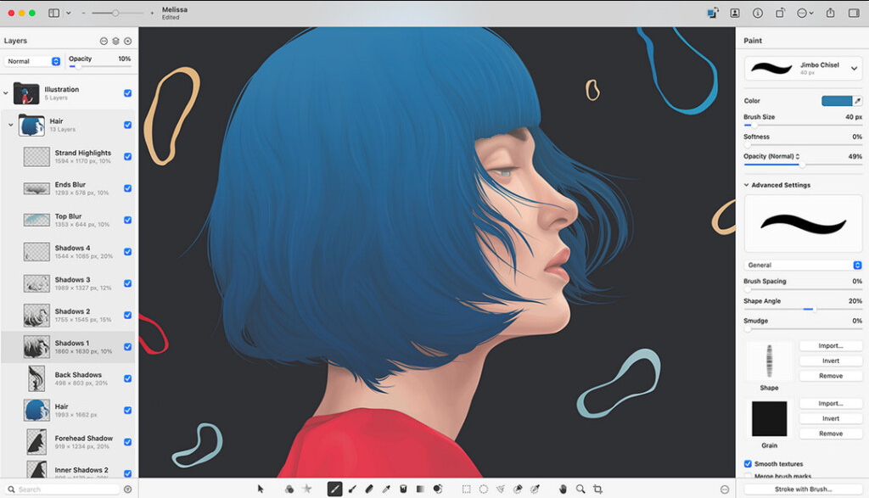Open the tools bar more options button
The image size is (869, 498).
pos(725,490)
